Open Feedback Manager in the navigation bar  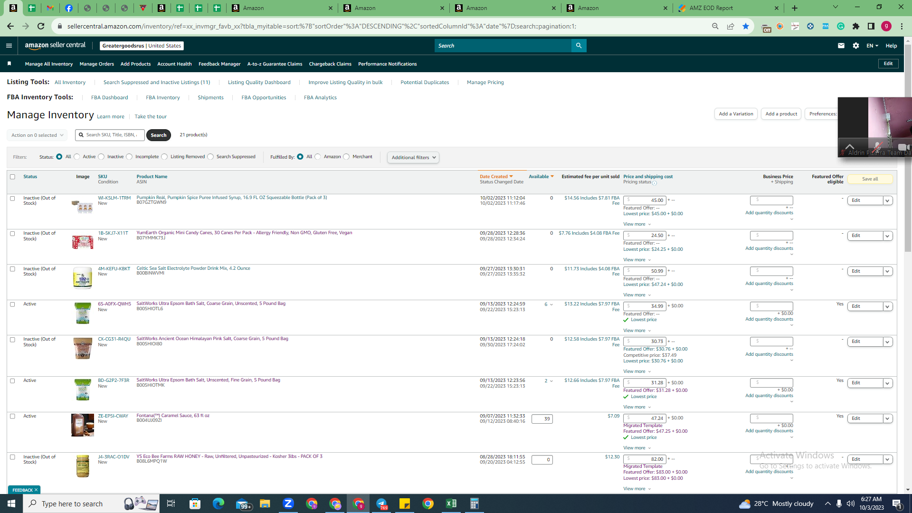tap(219, 64)
